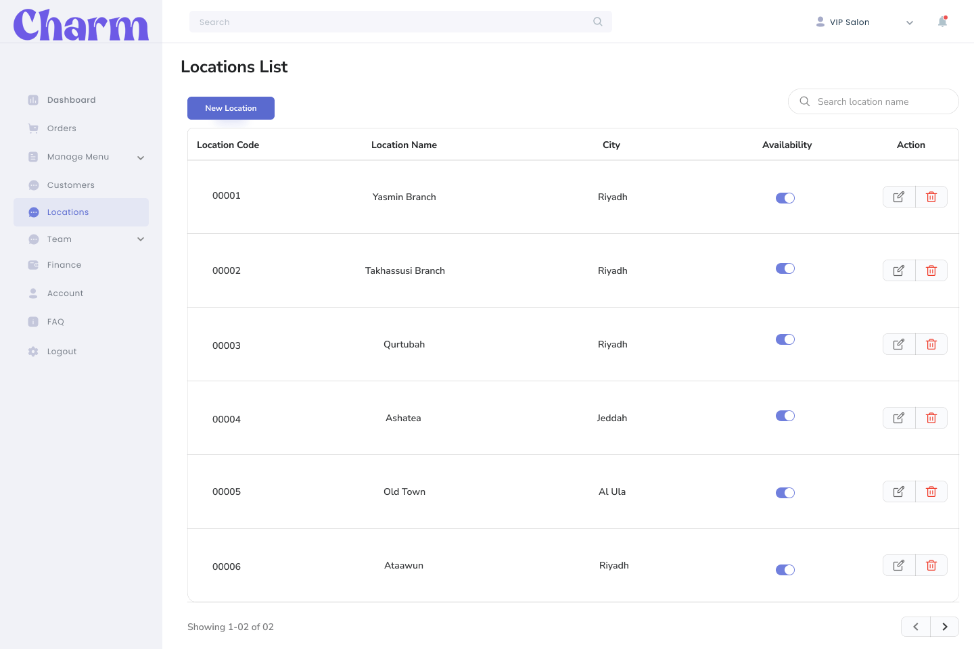The height and width of the screenshot is (649, 974).
Task: Open Dashboard from the sidebar
Action: click(x=71, y=100)
